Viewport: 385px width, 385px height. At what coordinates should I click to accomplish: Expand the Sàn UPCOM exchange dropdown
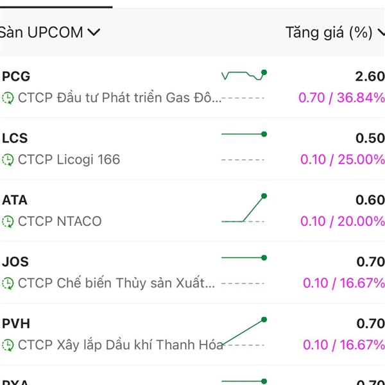[x=50, y=33]
